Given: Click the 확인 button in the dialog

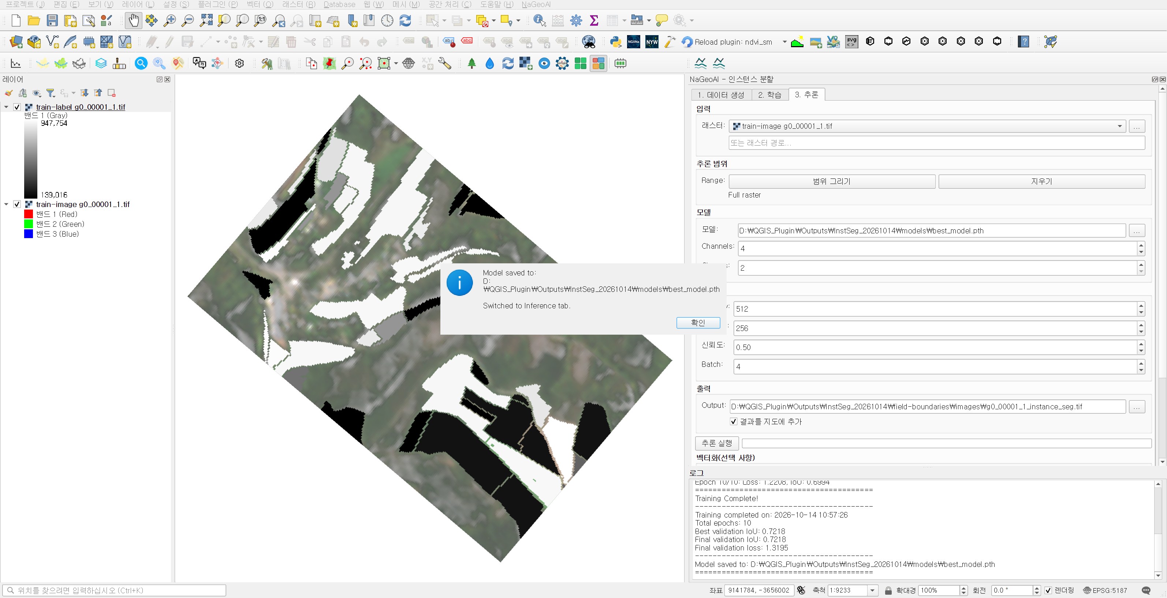Looking at the screenshot, I should tap(698, 323).
